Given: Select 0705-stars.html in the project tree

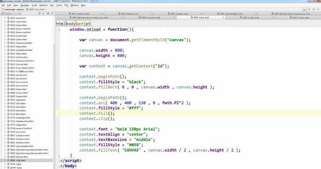Looking at the screenshot, I should click(x=18, y=132).
